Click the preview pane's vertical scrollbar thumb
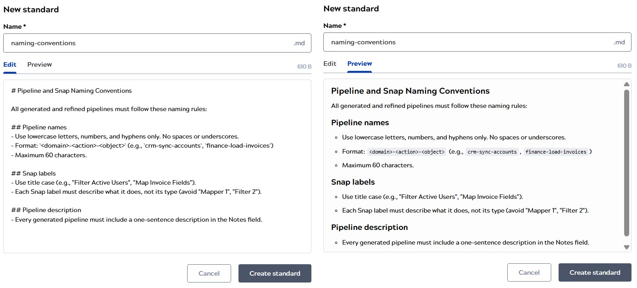 (627, 163)
